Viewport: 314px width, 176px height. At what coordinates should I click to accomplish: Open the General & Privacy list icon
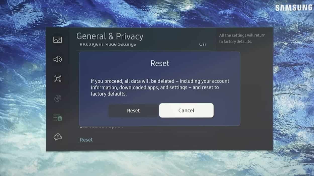click(x=58, y=118)
